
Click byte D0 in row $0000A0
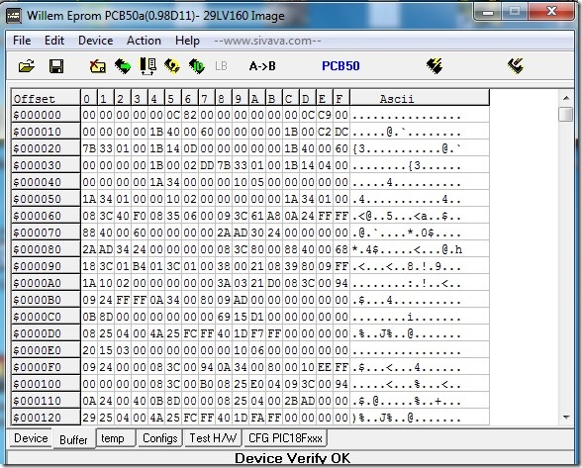(x=273, y=283)
